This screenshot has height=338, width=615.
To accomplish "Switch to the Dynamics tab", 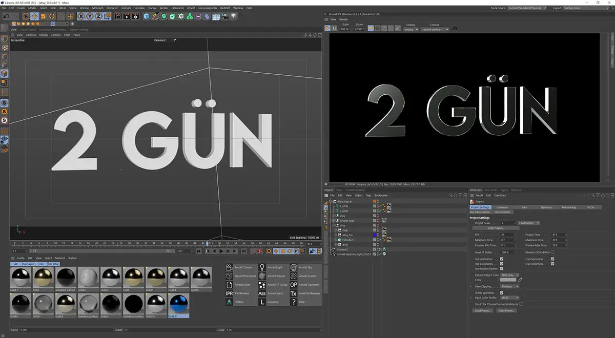I will [546, 207].
